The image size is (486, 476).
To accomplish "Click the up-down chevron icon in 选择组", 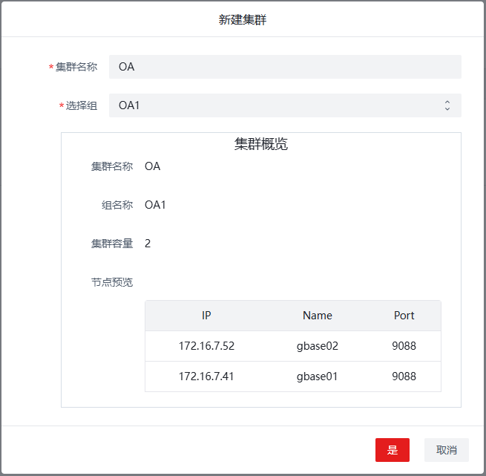I will click(x=447, y=105).
